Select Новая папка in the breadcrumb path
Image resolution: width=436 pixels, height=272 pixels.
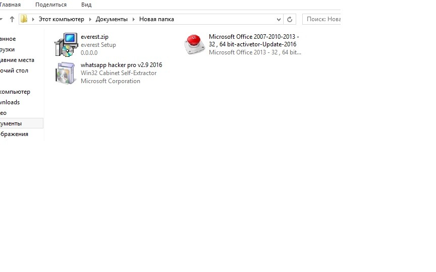click(156, 19)
